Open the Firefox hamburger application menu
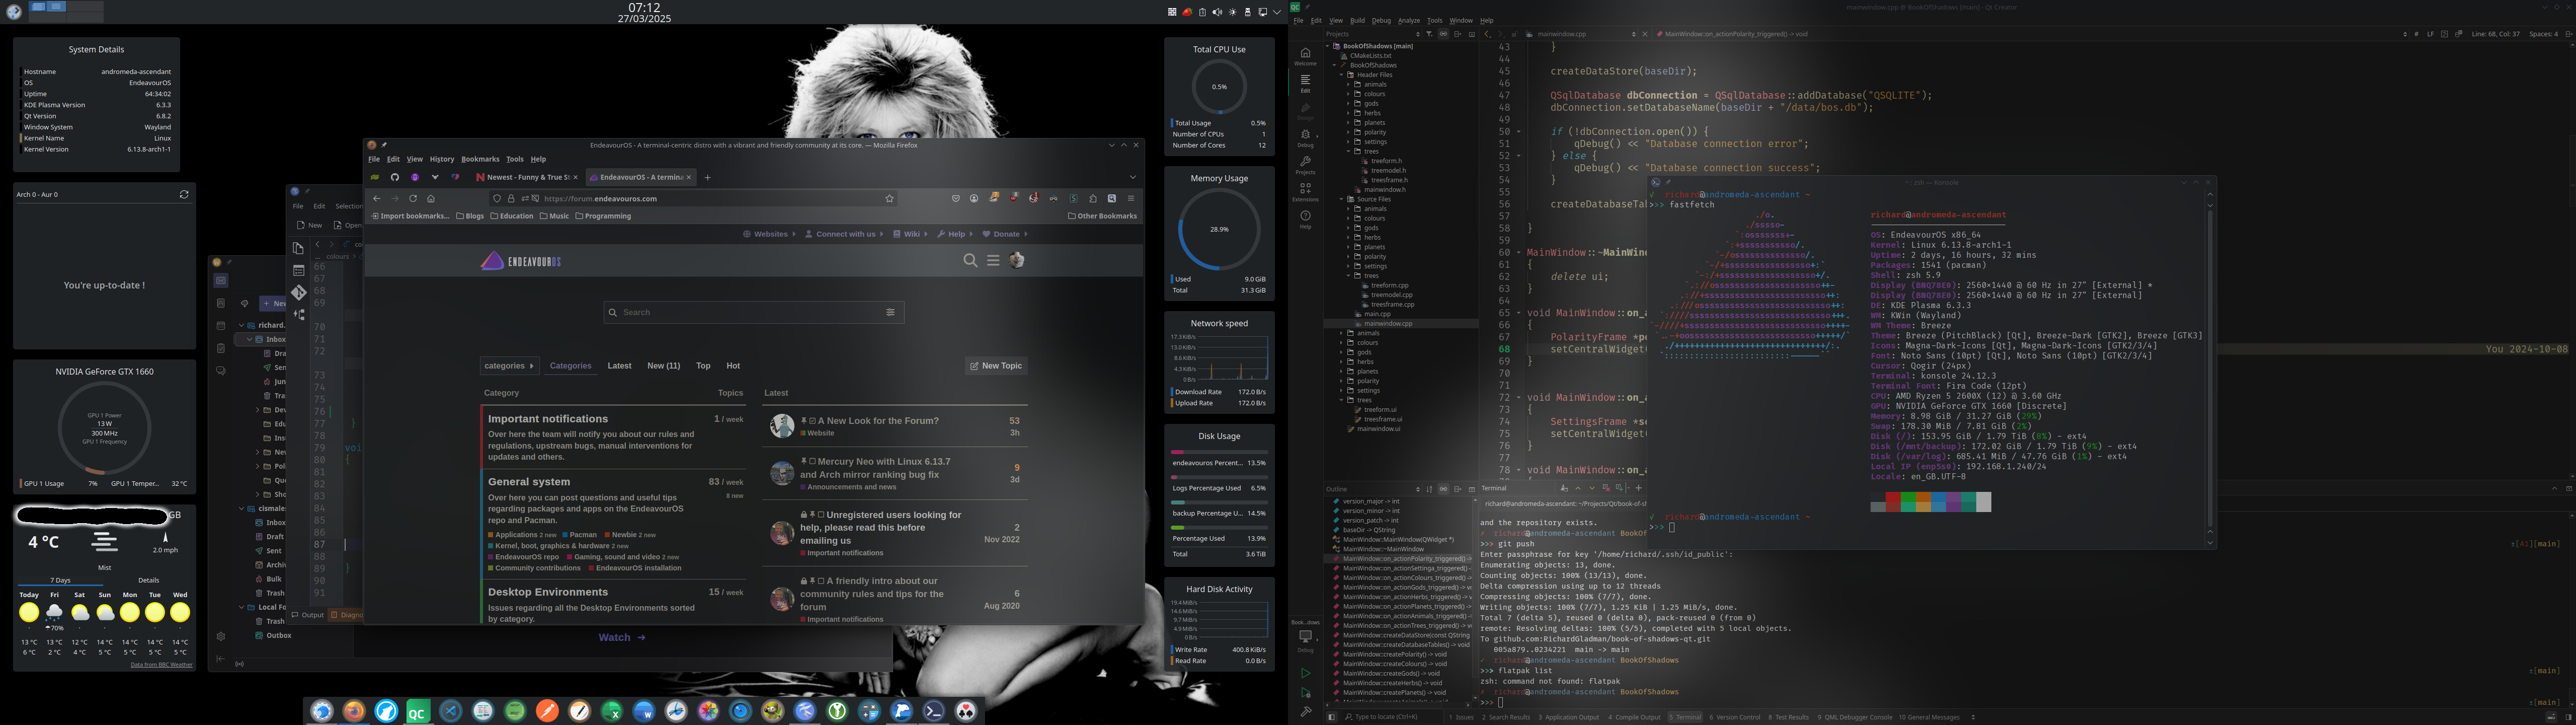Image resolution: width=2576 pixels, height=725 pixels. pos(1131,198)
